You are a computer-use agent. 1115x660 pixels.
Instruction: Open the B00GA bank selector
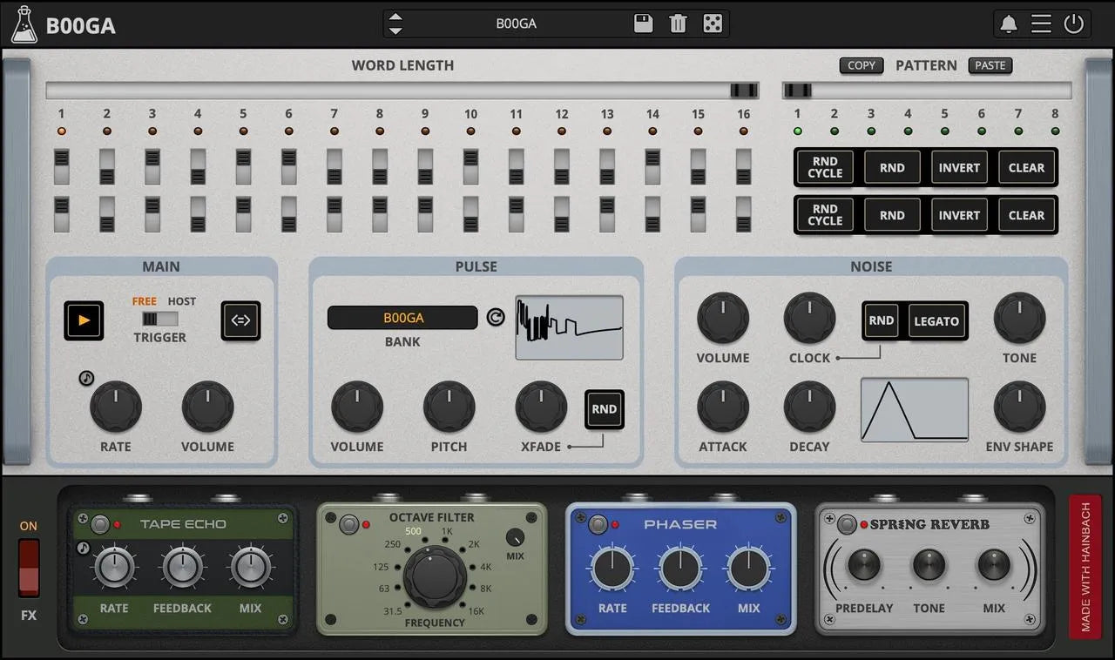coord(402,319)
